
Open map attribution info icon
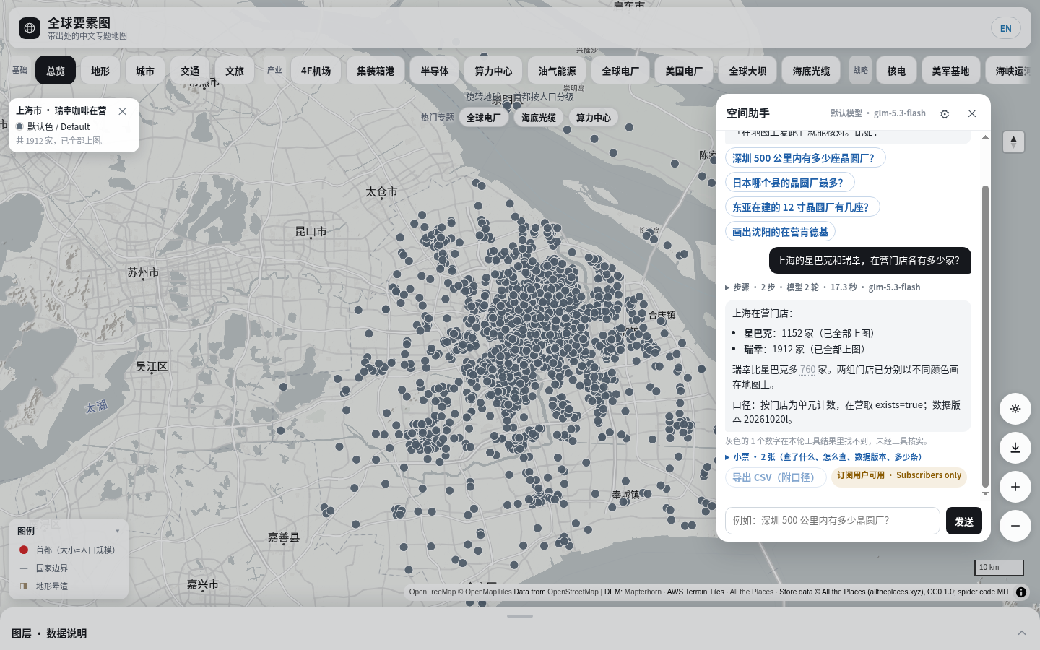(x=1021, y=592)
